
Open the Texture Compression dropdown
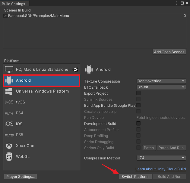click(161, 81)
